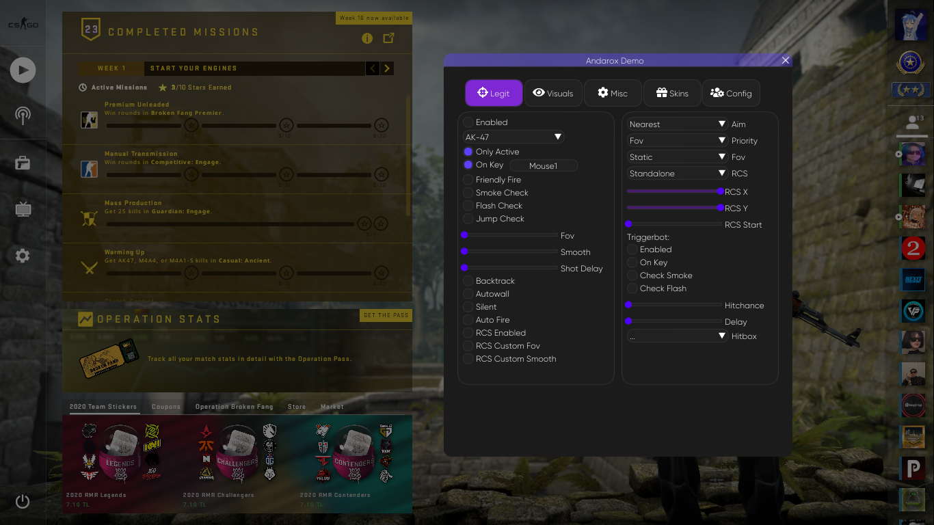The image size is (934, 525).
Task: Close the Andarox Demo window
Action: click(786, 60)
